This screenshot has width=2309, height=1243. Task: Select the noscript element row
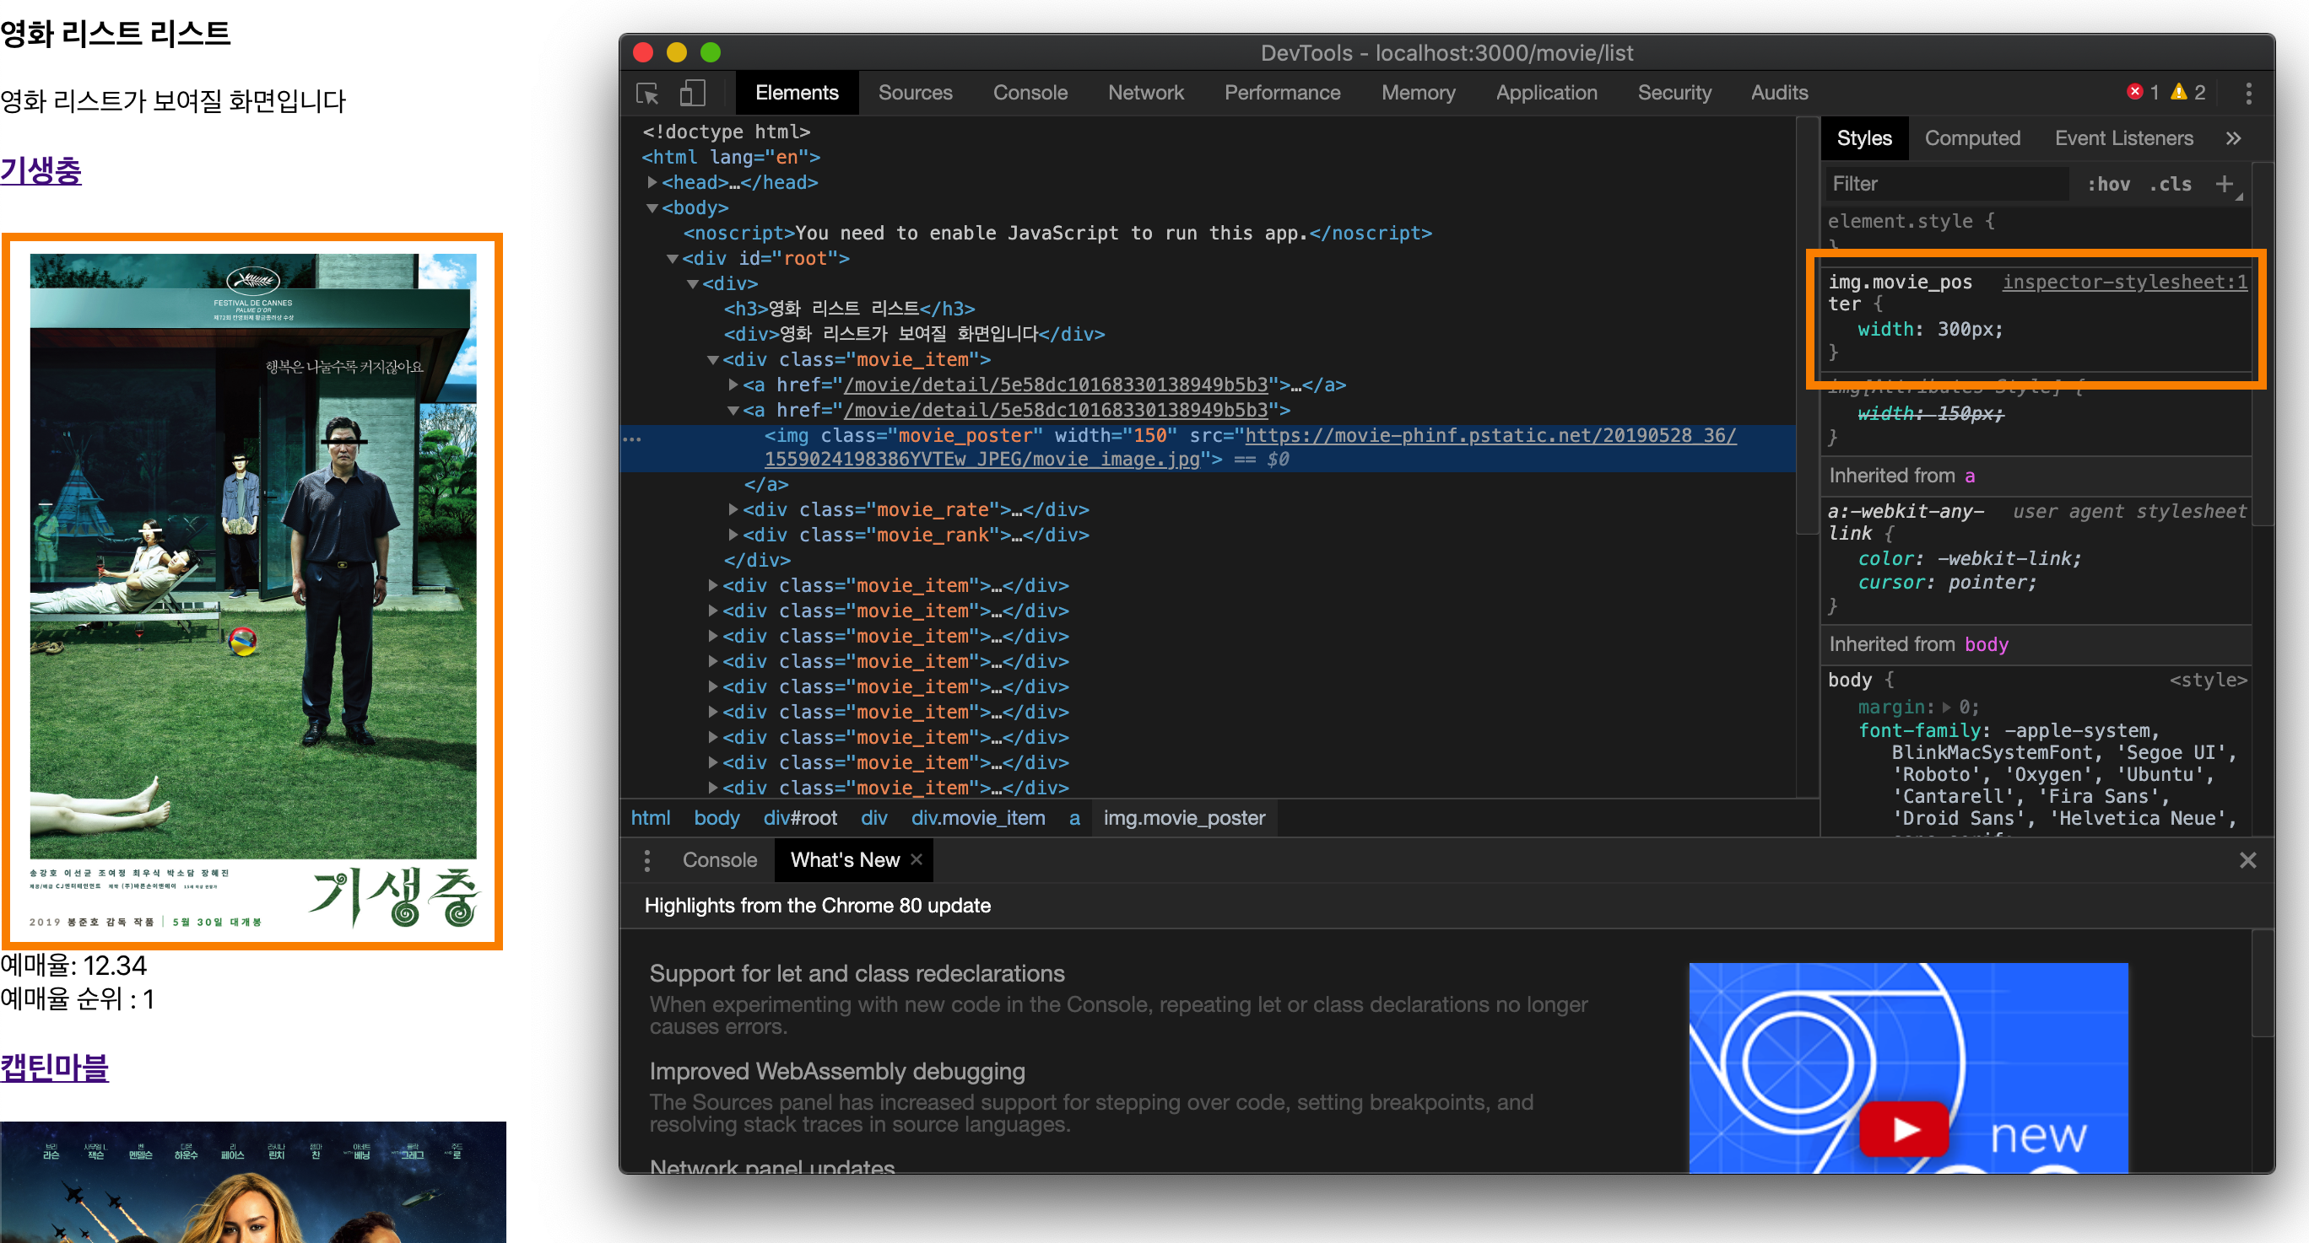1057,233
